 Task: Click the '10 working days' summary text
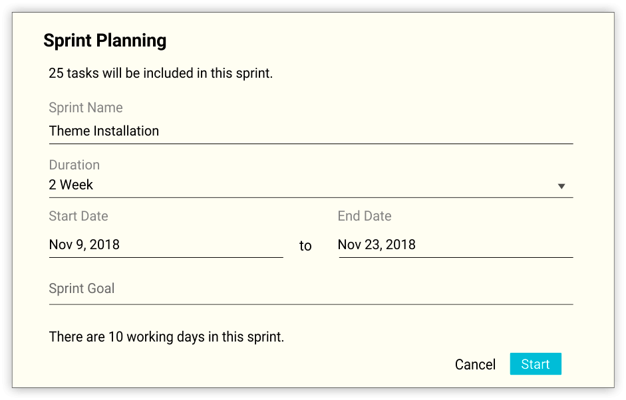(x=166, y=337)
